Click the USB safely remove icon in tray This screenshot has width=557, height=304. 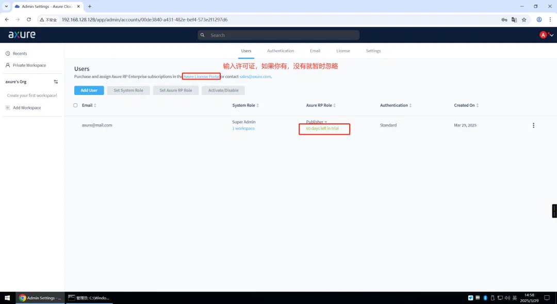click(x=493, y=298)
